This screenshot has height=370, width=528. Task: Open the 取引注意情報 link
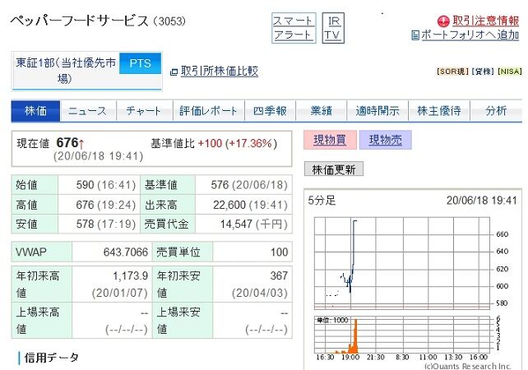click(485, 21)
